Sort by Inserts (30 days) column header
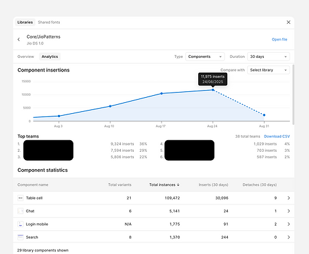This screenshot has height=254, width=309. point(213,185)
